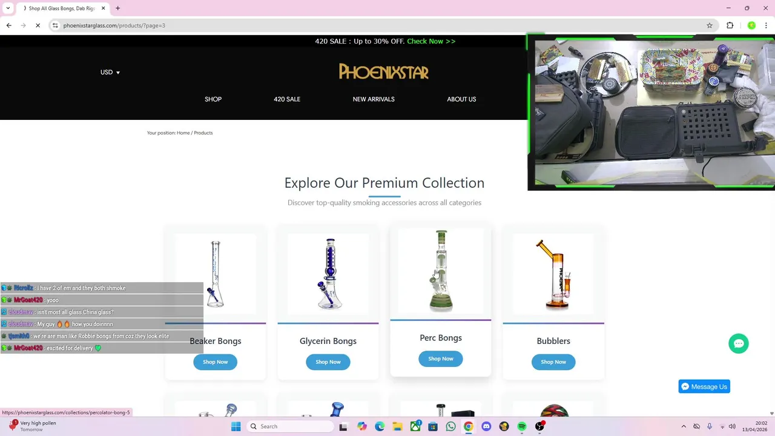Open NEW ARRIVALS in the navigation
Image resolution: width=775 pixels, height=436 pixels.
(x=374, y=99)
